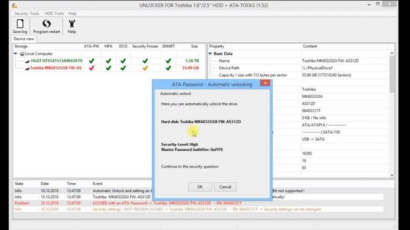
Task: Click the Property column header
Action: [x=217, y=46]
